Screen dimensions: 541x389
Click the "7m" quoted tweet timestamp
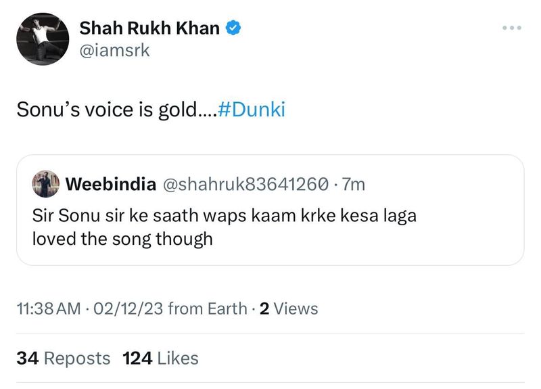[x=354, y=183]
